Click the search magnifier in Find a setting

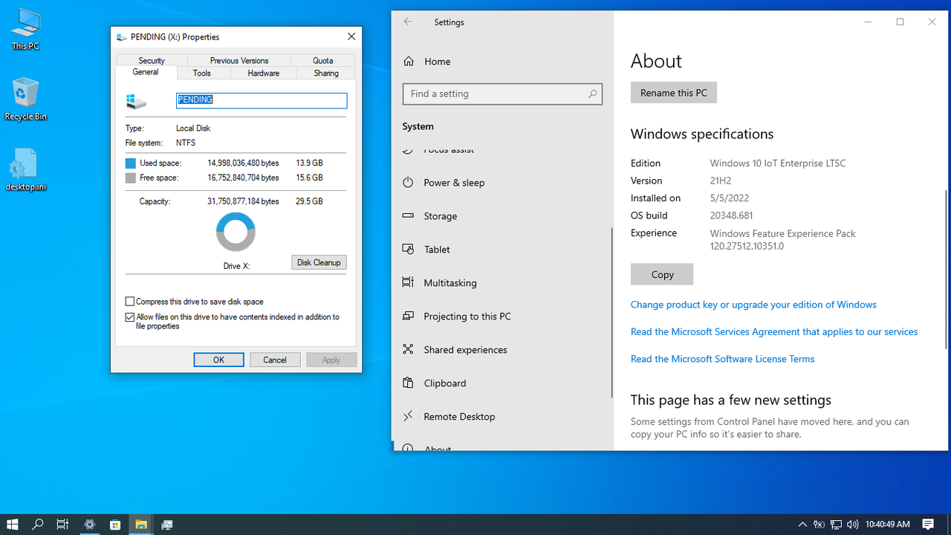point(592,94)
